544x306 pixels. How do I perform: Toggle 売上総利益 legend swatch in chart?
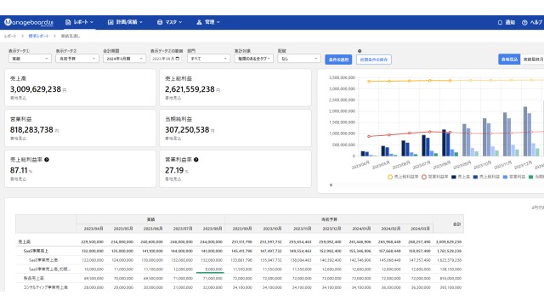(x=475, y=177)
